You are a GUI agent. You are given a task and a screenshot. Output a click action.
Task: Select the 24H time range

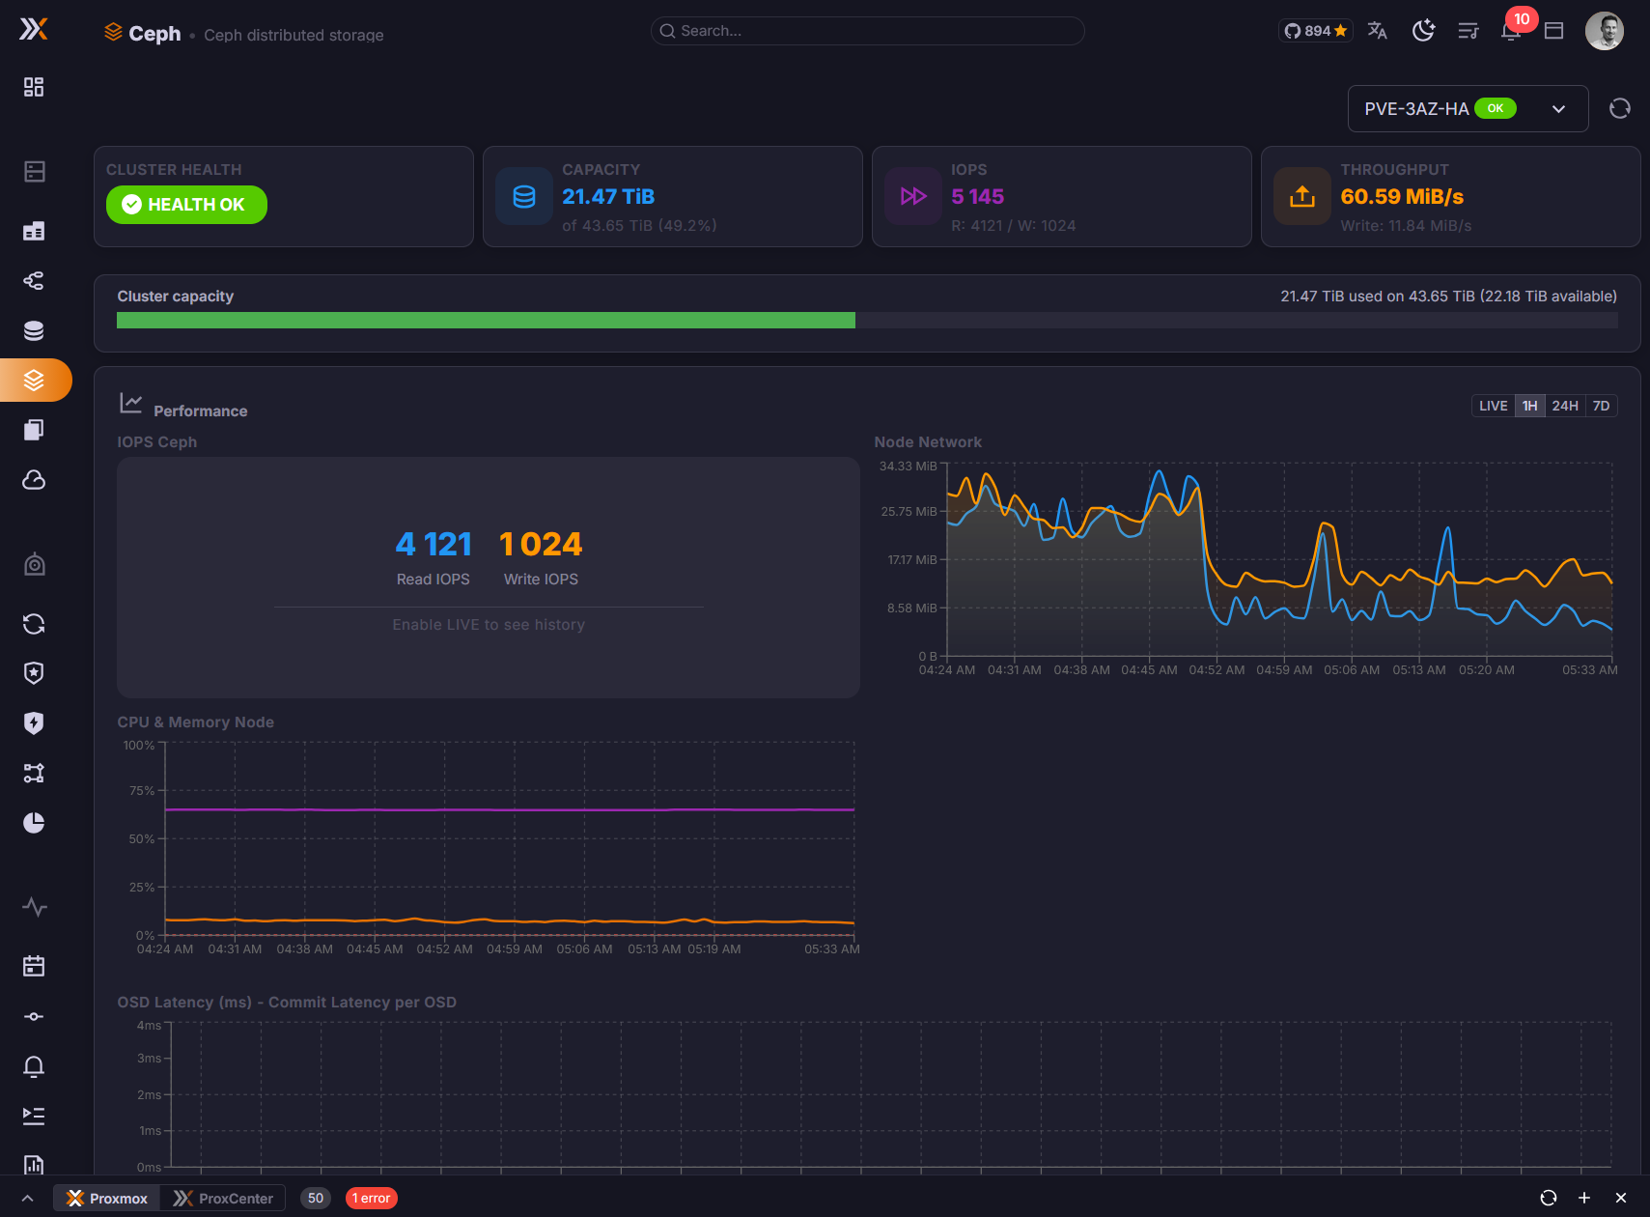[1565, 406]
